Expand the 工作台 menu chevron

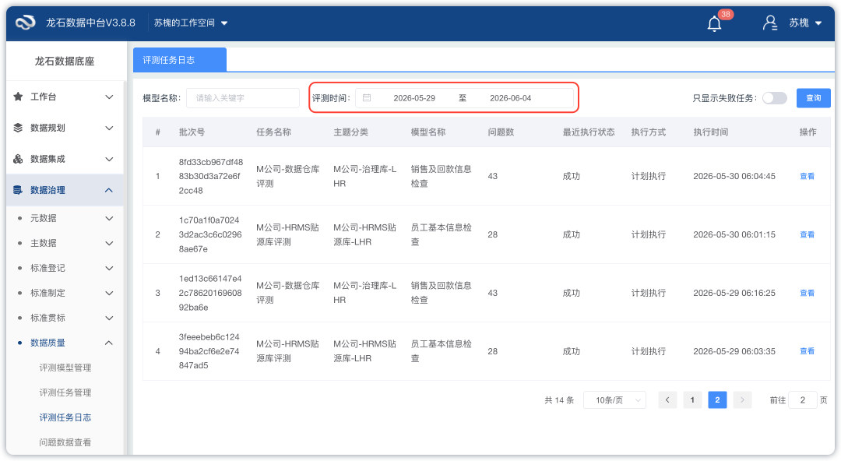click(109, 97)
